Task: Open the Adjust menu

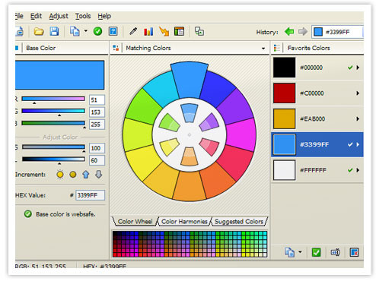Action: (x=59, y=16)
